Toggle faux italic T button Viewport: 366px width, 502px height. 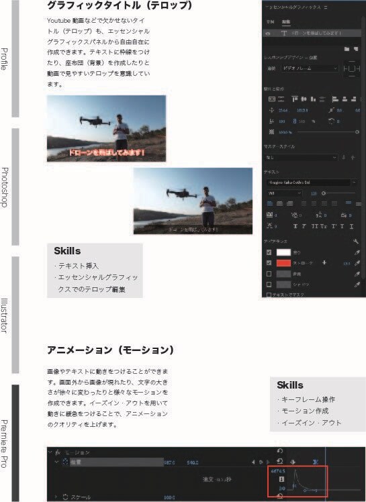click(x=304, y=226)
